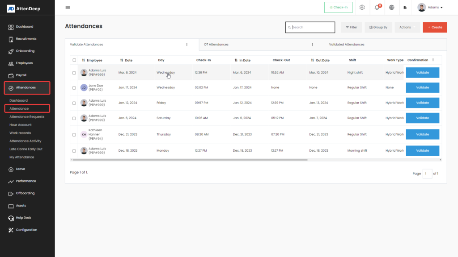
Task: Switch to the OT Attendances tab
Action: 216,45
